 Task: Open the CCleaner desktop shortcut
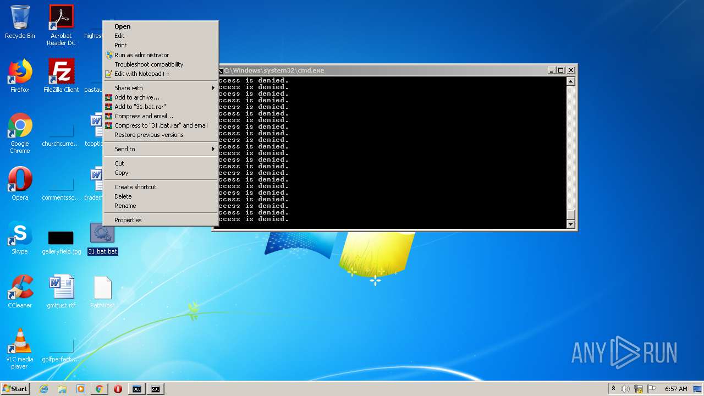(x=20, y=291)
